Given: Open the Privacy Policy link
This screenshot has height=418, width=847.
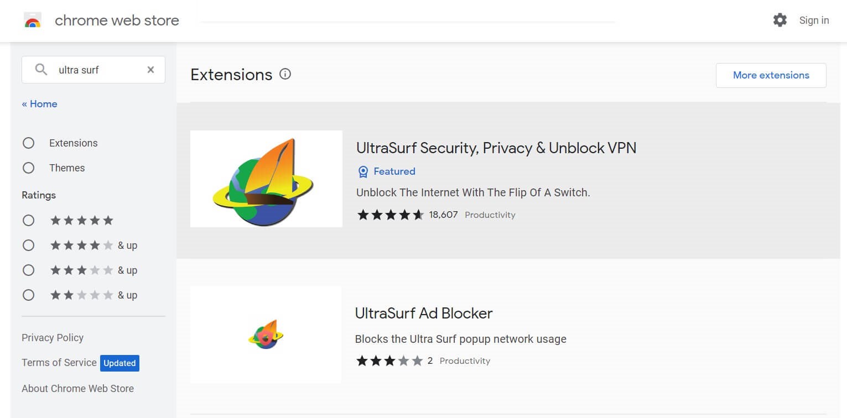Looking at the screenshot, I should [53, 338].
